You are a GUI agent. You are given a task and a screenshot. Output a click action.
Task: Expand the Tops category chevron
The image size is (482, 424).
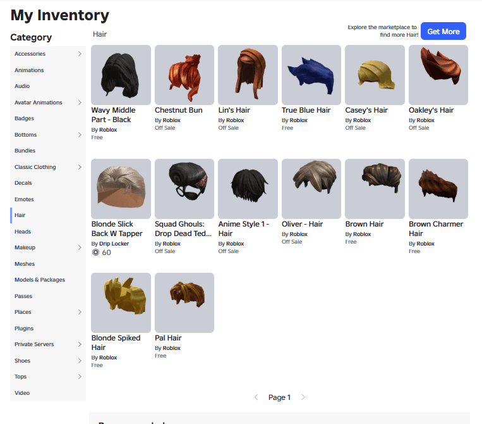(80, 377)
